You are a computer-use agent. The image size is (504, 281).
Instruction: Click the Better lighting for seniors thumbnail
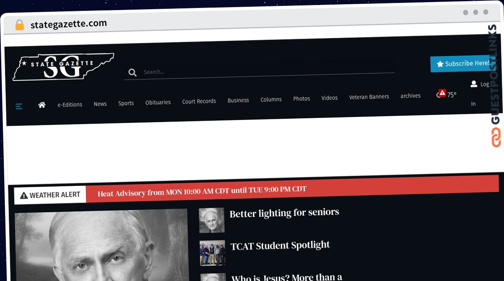(x=212, y=220)
